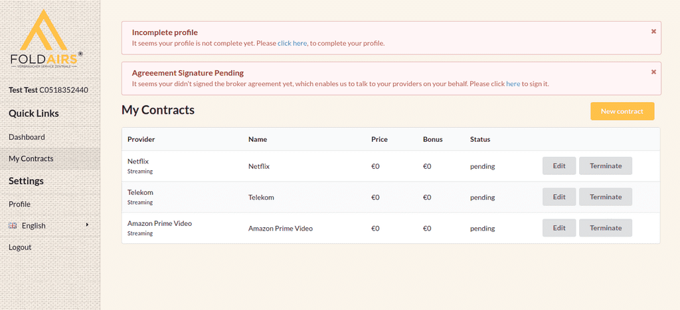The image size is (680, 310).
Task: Click the 'here' link to sign agreement
Action: (513, 84)
